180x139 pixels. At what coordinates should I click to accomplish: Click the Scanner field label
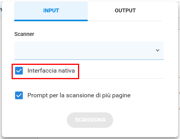point(24,34)
